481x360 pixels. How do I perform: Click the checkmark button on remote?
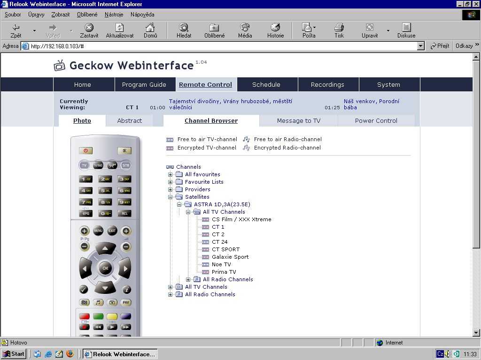point(84,289)
